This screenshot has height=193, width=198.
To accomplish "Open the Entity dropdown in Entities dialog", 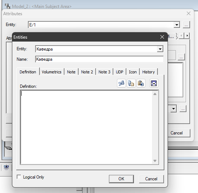I will [x=160, y=49].
